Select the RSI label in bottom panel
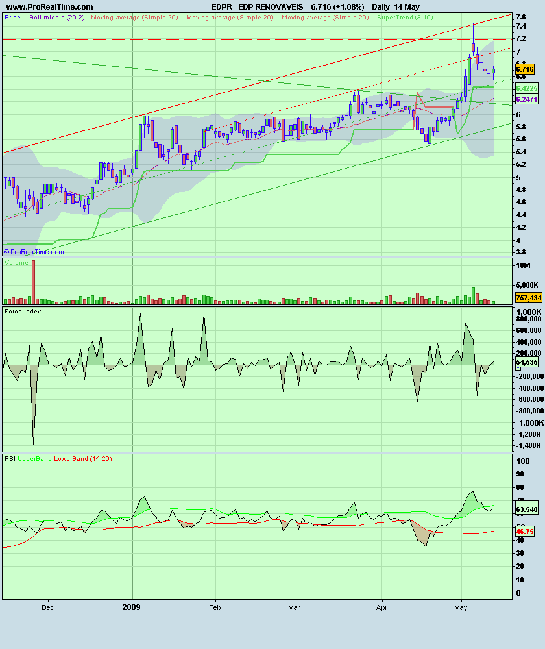 (x=10, y=459)
